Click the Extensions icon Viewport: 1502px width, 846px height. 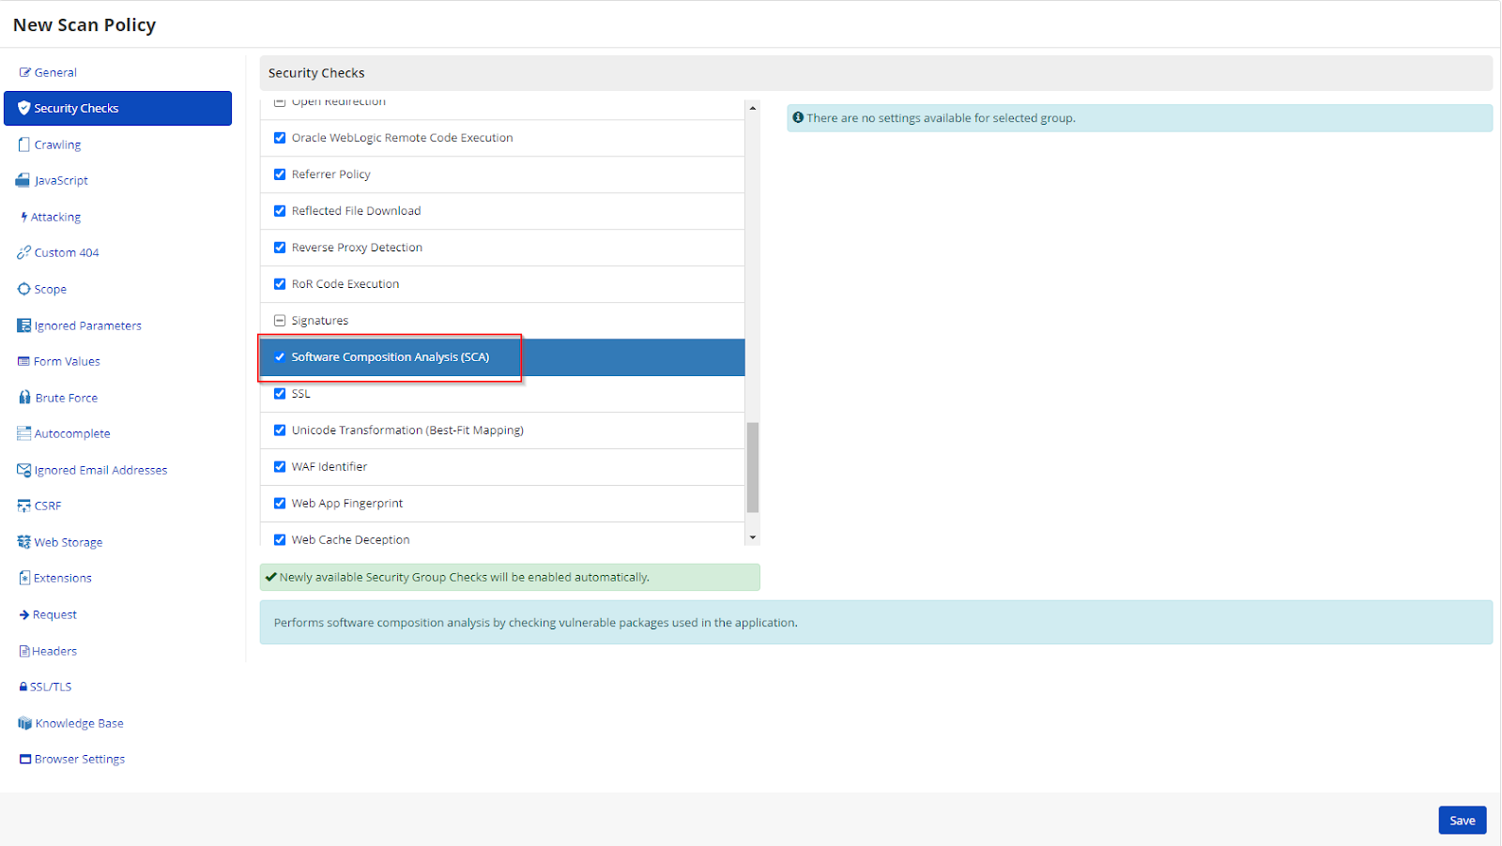click(x=25, y=578)
